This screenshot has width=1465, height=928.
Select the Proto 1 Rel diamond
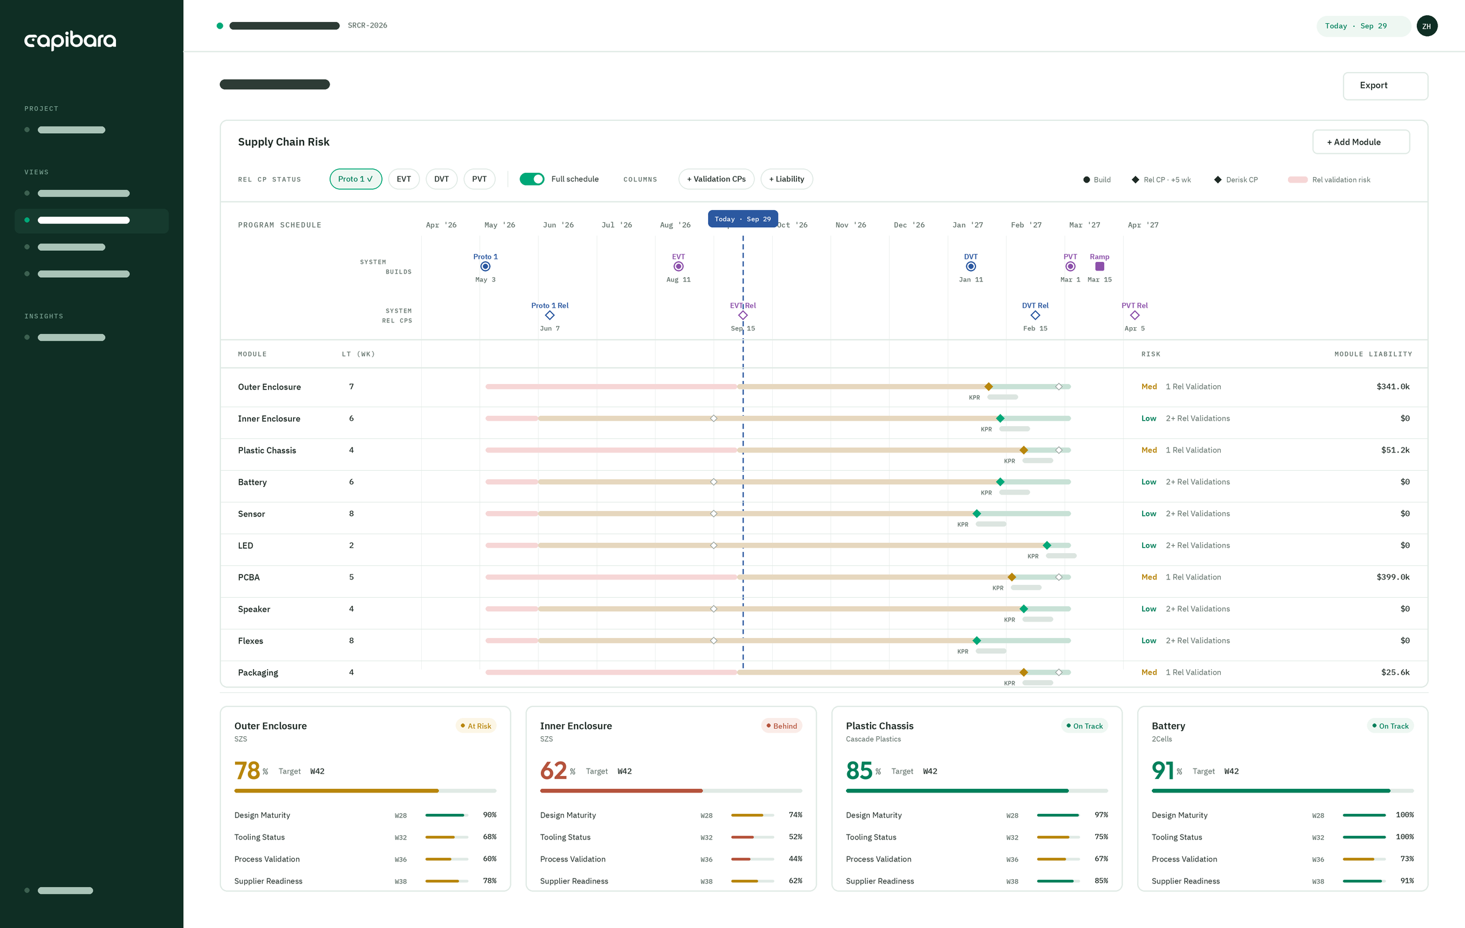coord(549,316)
